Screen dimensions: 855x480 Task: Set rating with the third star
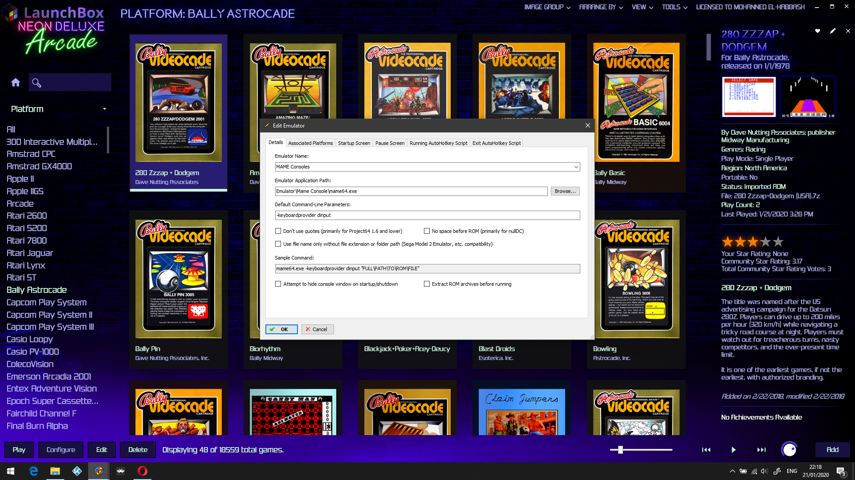(753, 242)
